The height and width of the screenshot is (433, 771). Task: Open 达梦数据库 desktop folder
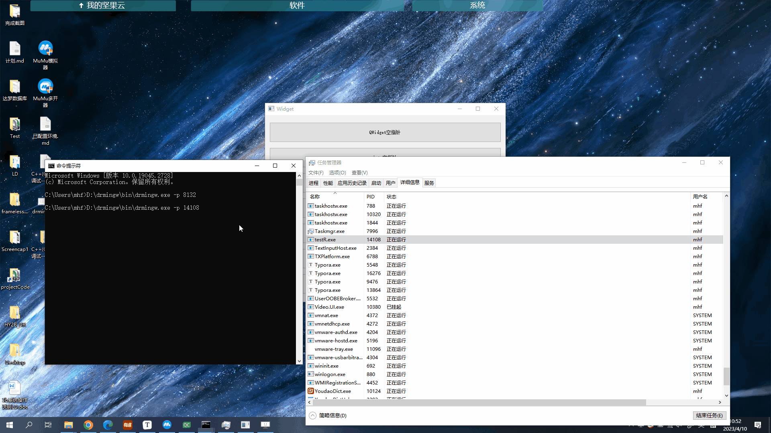tap(15, 87)
